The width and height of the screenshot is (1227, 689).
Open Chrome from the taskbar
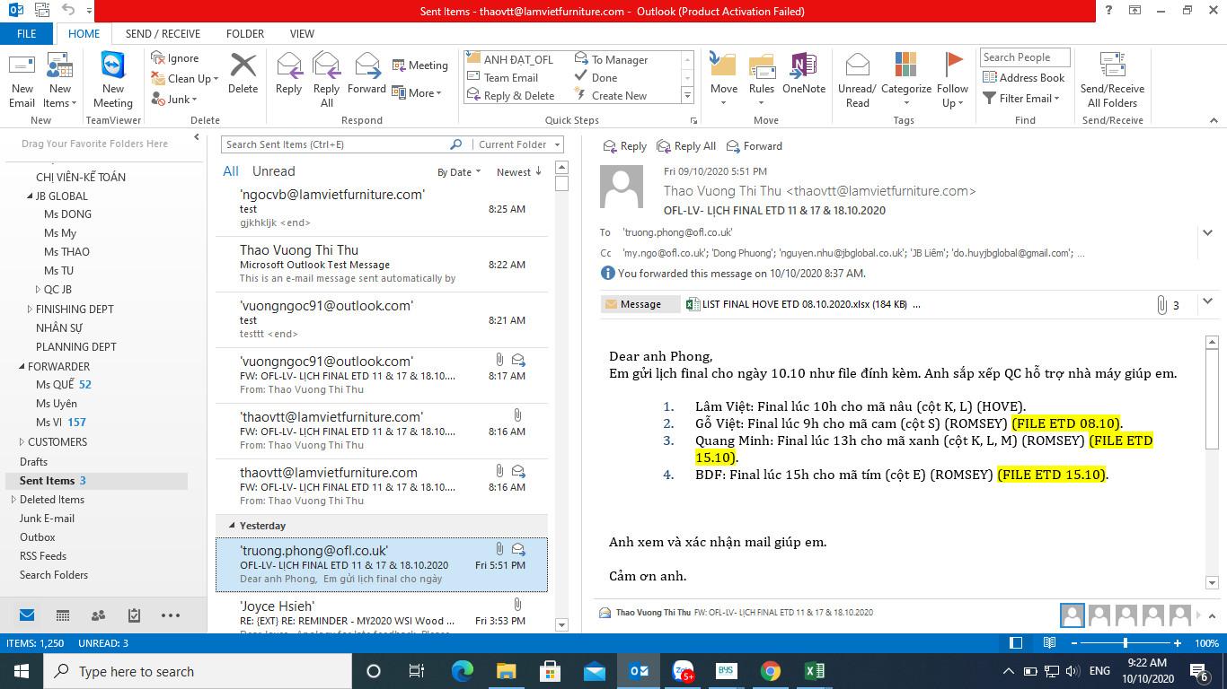click(770, 671)
